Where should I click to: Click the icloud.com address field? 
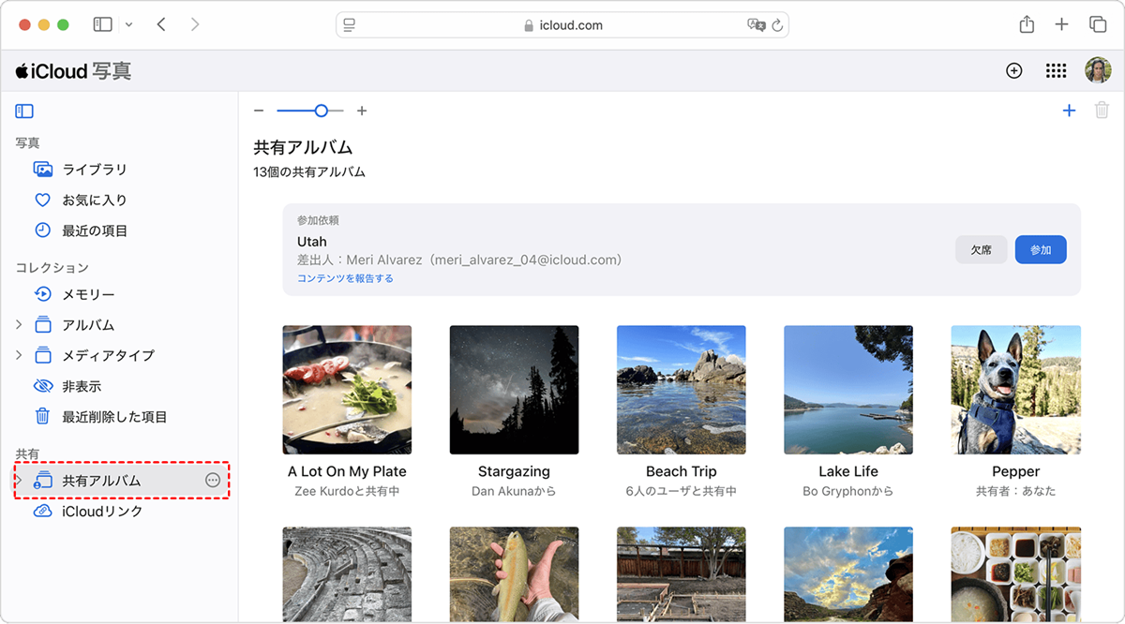(562, 25)
